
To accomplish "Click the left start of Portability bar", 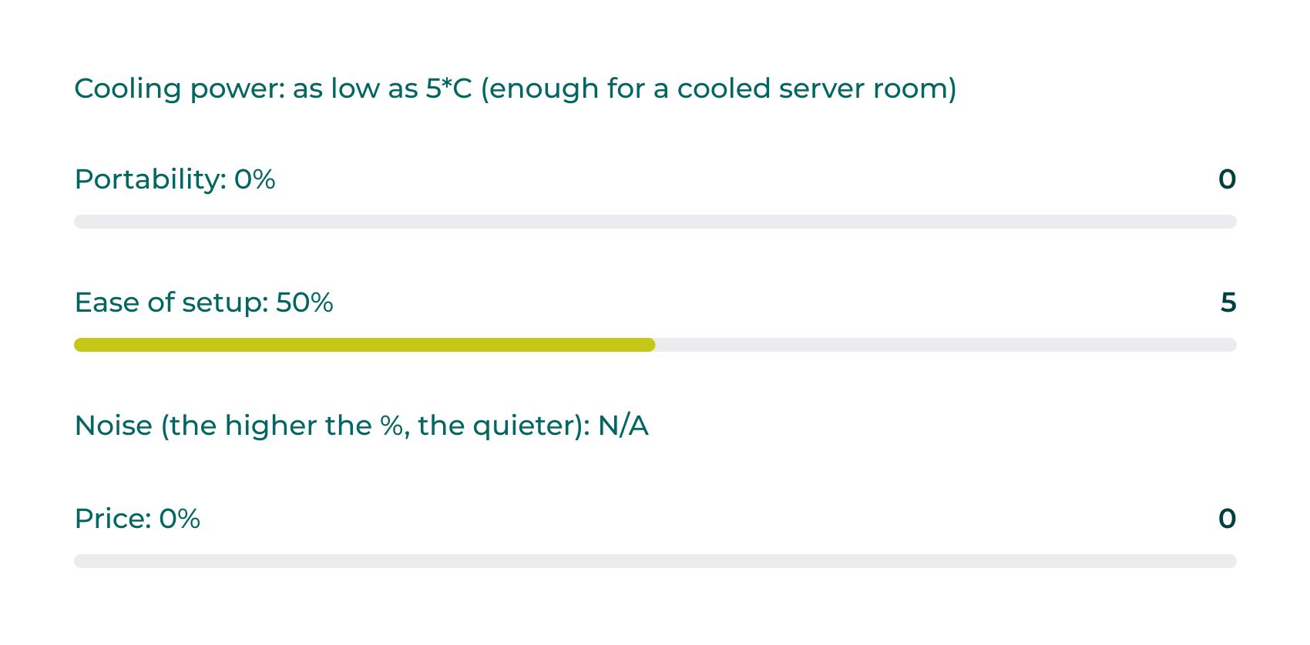I will tap(80, 222).
